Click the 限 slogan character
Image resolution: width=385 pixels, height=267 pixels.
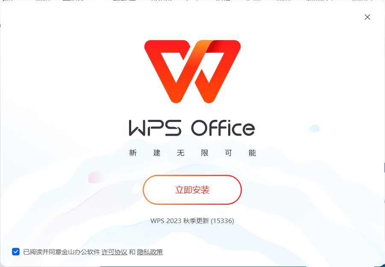[x=205, y=153]
